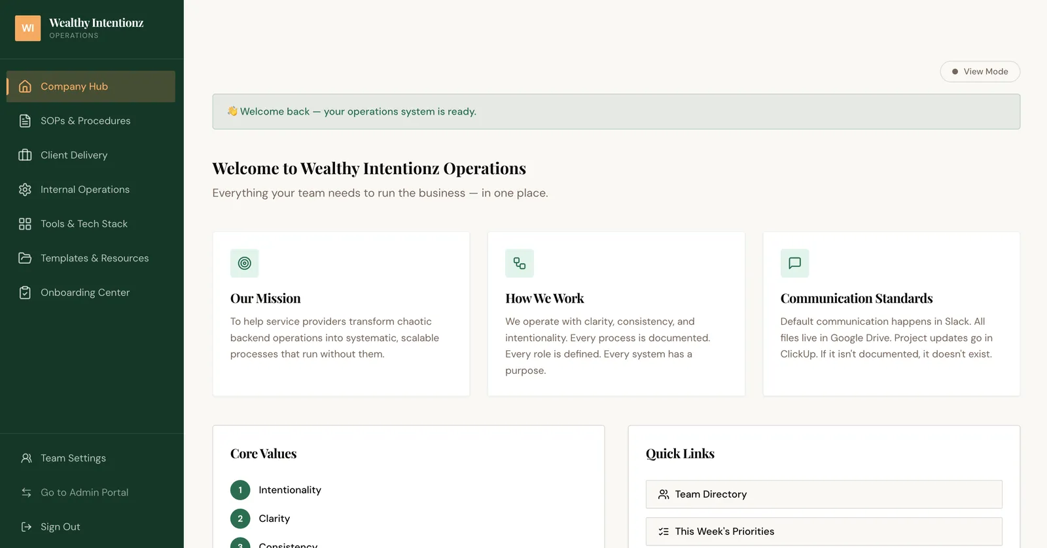Click the WI logo badge
The image size is (1047, 548).
[x=27, y=28]
